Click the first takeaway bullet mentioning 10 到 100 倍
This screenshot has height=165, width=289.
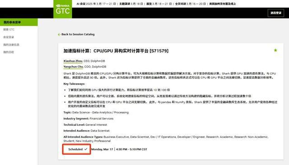119,90
